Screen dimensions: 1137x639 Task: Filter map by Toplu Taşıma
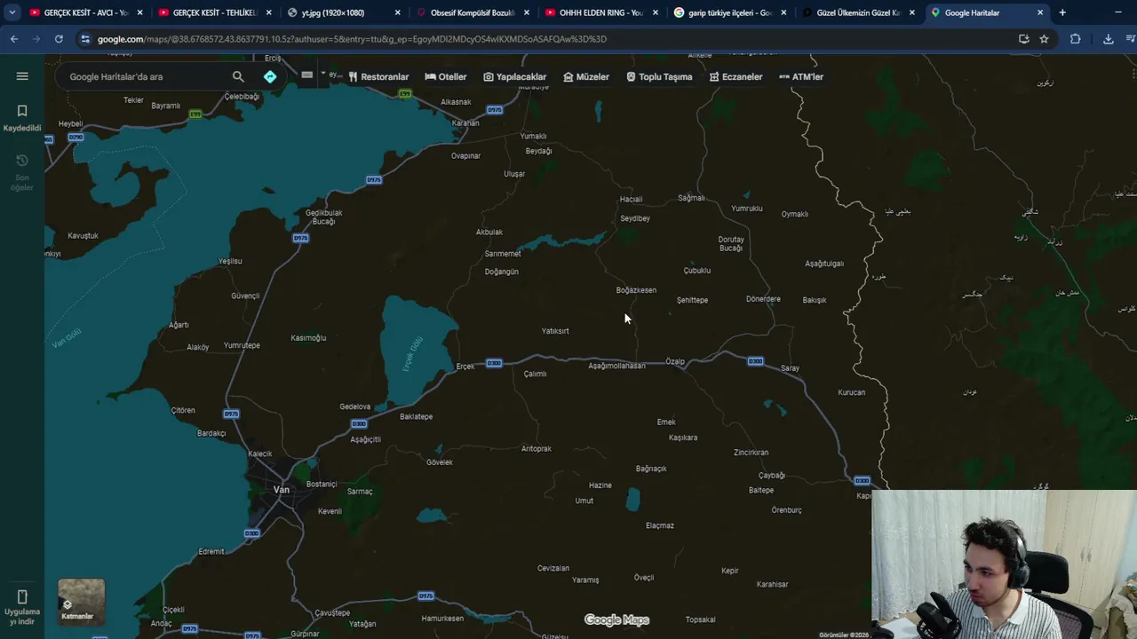[659, 77]
